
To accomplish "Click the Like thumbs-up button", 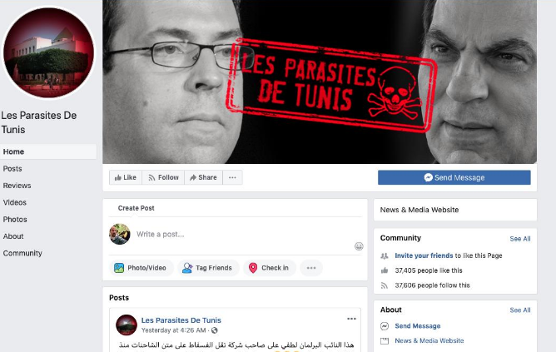I will [x=126, y=177].
